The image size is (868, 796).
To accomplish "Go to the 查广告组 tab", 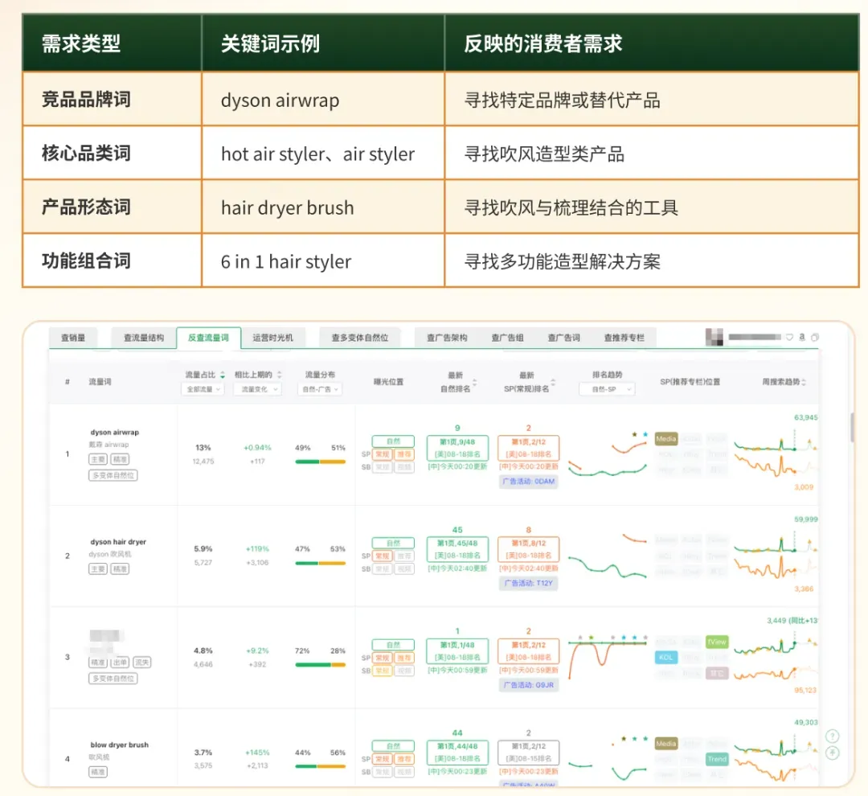I will coord(508,338).
